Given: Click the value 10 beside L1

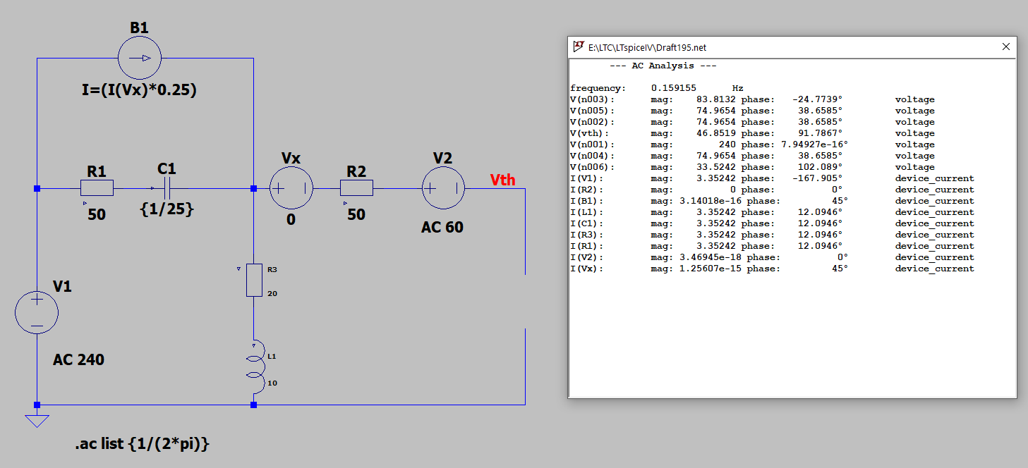Looking at the screenshot, I should (272, 383).
